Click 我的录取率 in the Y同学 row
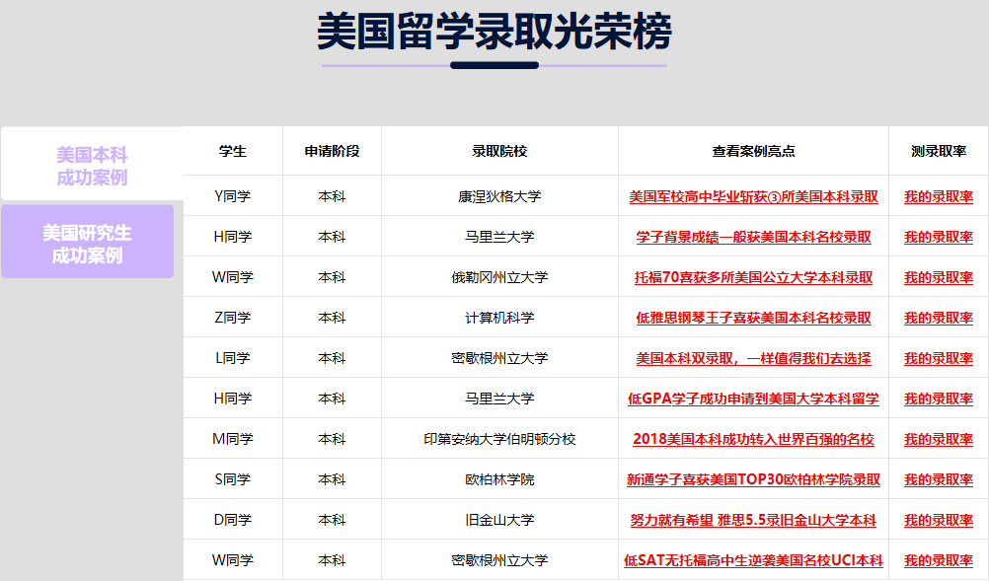This screenshot has height=581, width=989. pyautogui.click(x=938, y=196)
